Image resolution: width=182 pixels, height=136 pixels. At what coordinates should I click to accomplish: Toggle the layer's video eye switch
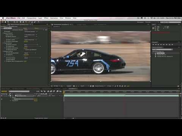(2, 96)
